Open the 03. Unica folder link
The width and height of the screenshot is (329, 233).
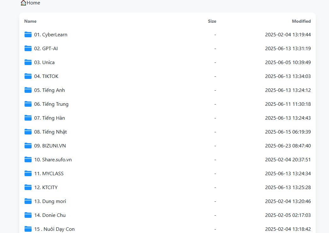click(x=44, y=63)
